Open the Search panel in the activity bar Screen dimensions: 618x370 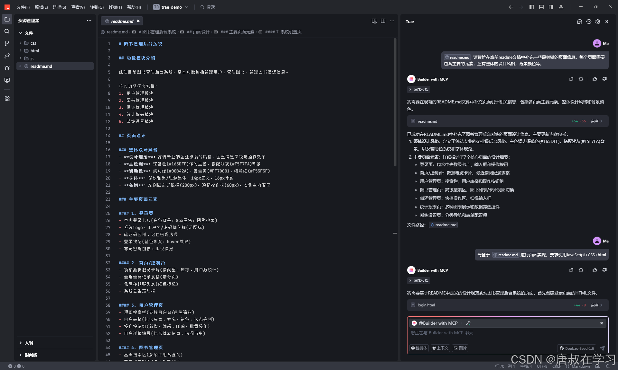coord(7,31)
